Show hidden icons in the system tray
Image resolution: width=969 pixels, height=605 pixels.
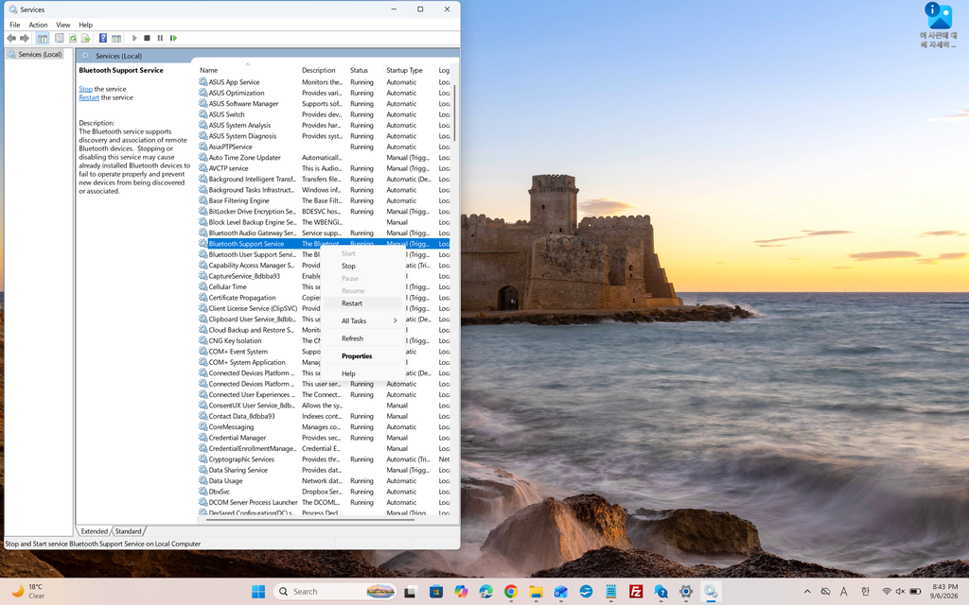[x=807, y=592]
